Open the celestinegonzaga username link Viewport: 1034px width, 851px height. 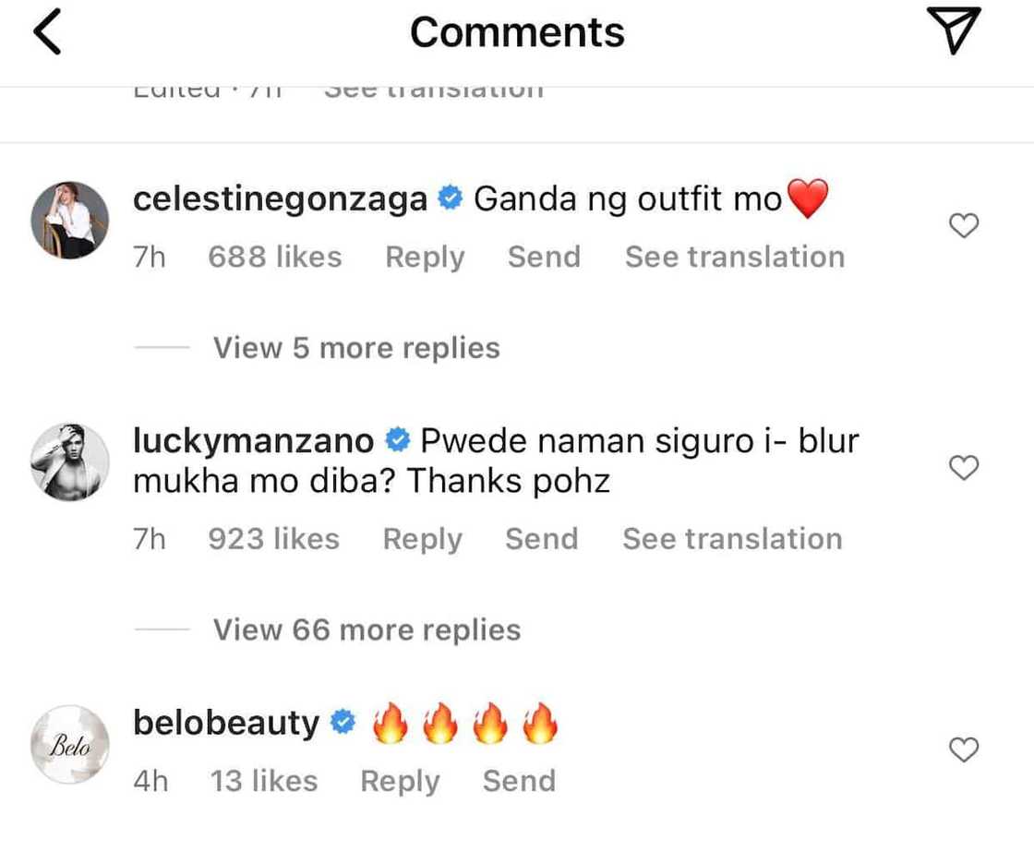point(280,198)
